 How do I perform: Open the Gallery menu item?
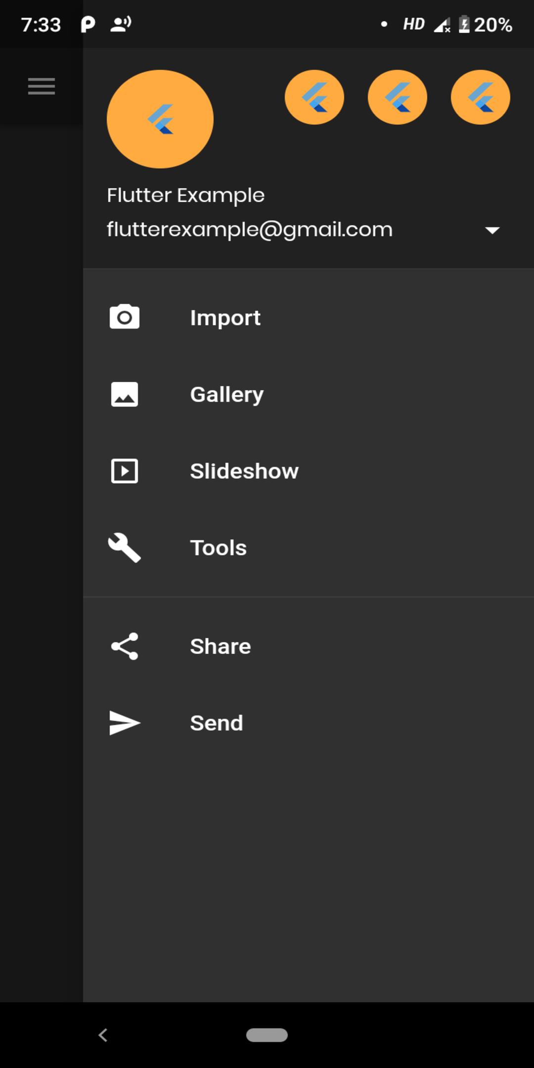309,394
